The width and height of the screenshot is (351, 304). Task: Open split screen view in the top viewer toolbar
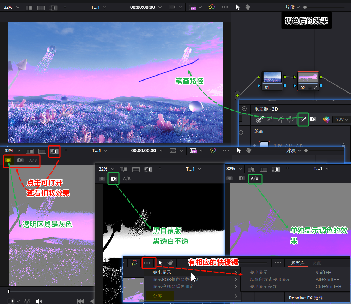[x=41, y=8]
